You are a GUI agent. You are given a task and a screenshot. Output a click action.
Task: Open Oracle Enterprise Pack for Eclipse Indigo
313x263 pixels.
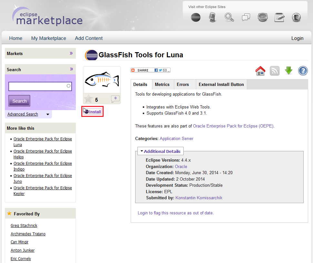(43, 166)
